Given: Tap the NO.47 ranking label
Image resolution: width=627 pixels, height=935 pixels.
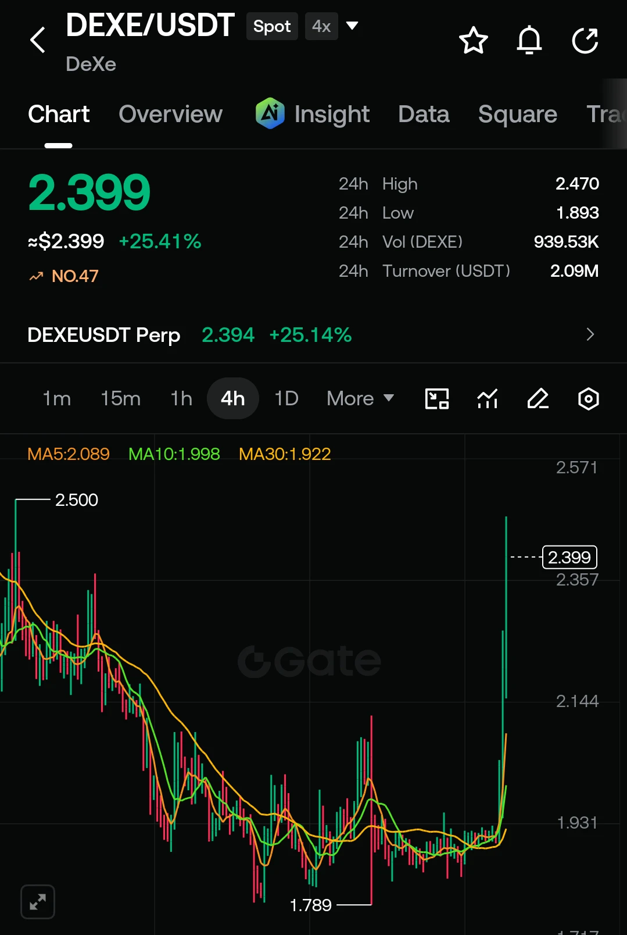Looking at the screenshot, I should click(75, 276).
